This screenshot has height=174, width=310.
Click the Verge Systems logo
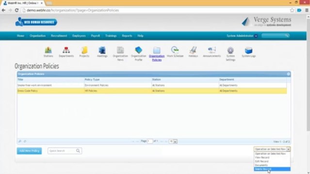click(266, 21)
